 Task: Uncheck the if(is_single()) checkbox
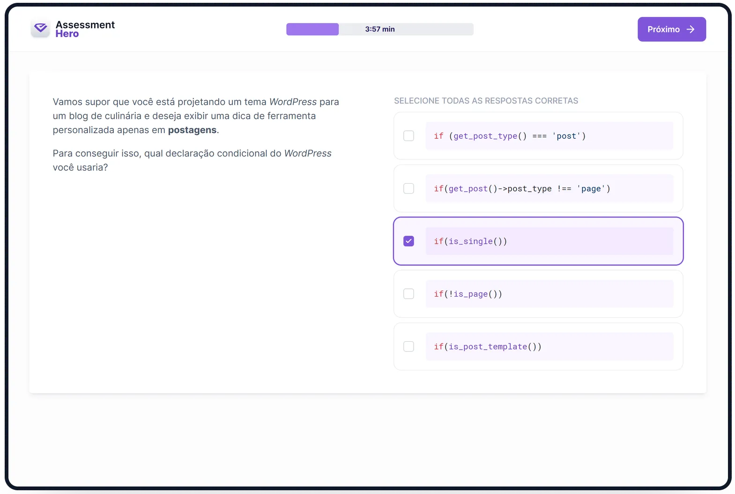(x=408, y=241)
